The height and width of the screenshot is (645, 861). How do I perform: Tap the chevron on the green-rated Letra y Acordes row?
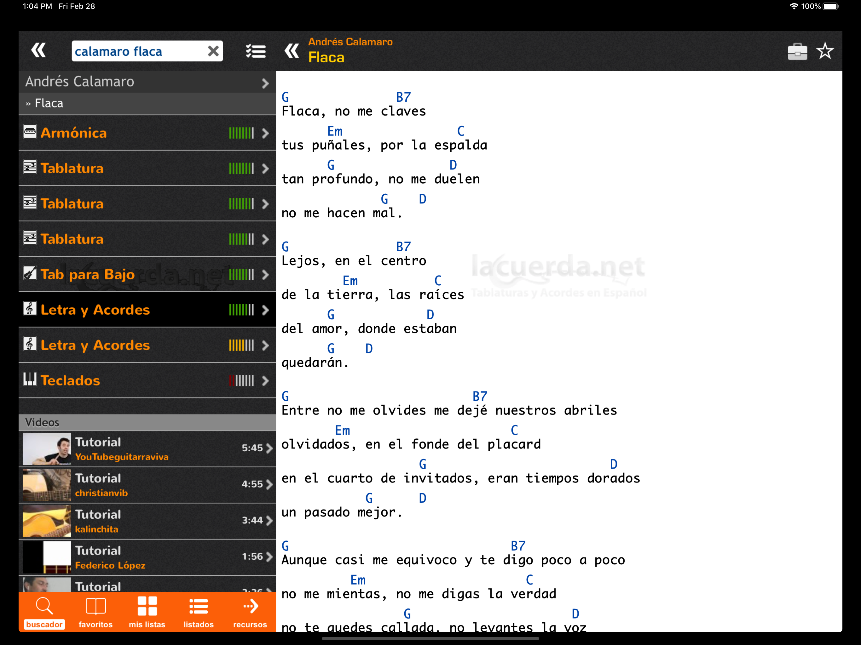(265, 310)
